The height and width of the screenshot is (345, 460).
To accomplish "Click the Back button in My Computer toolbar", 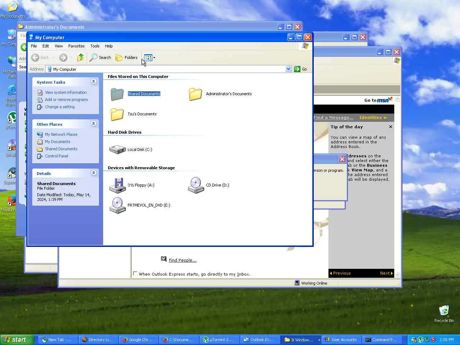I will (x=40, y=57).
